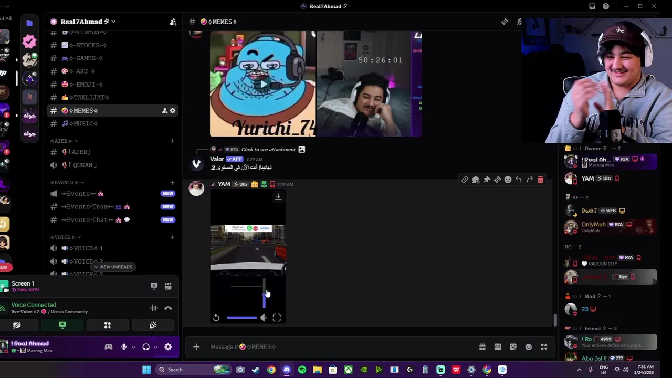Open attachment plus button in message bar
Viewport: 672px width, 378px height.
[196, 346]
